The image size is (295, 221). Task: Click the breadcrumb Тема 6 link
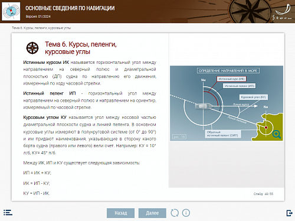pos(41,28)
